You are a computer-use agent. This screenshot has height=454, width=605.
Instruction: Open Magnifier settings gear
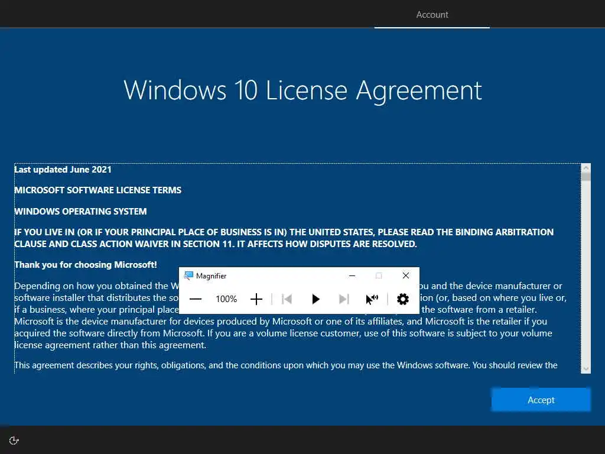tap(403, 299)
